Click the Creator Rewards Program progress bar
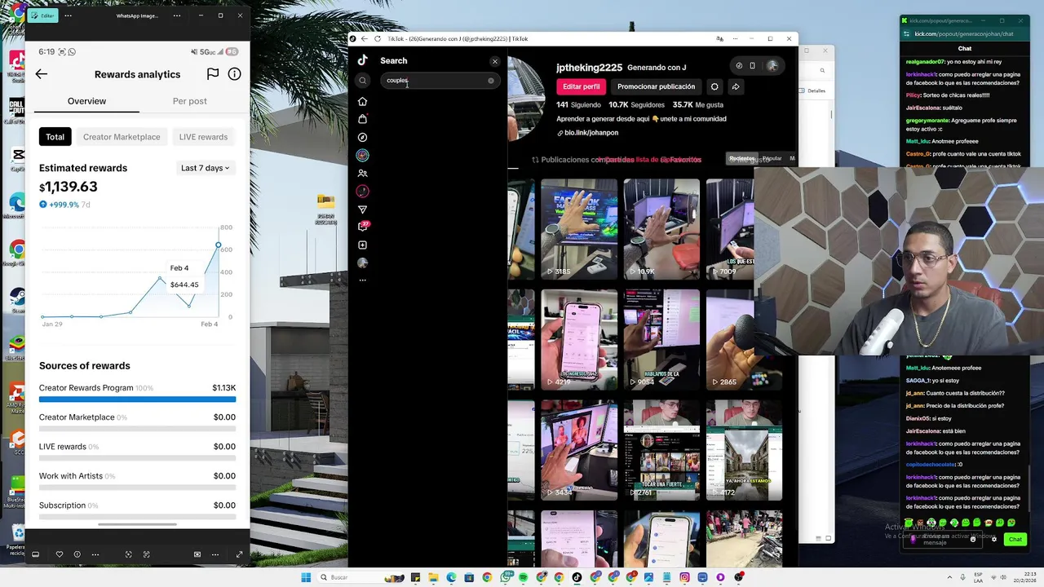 137,399
